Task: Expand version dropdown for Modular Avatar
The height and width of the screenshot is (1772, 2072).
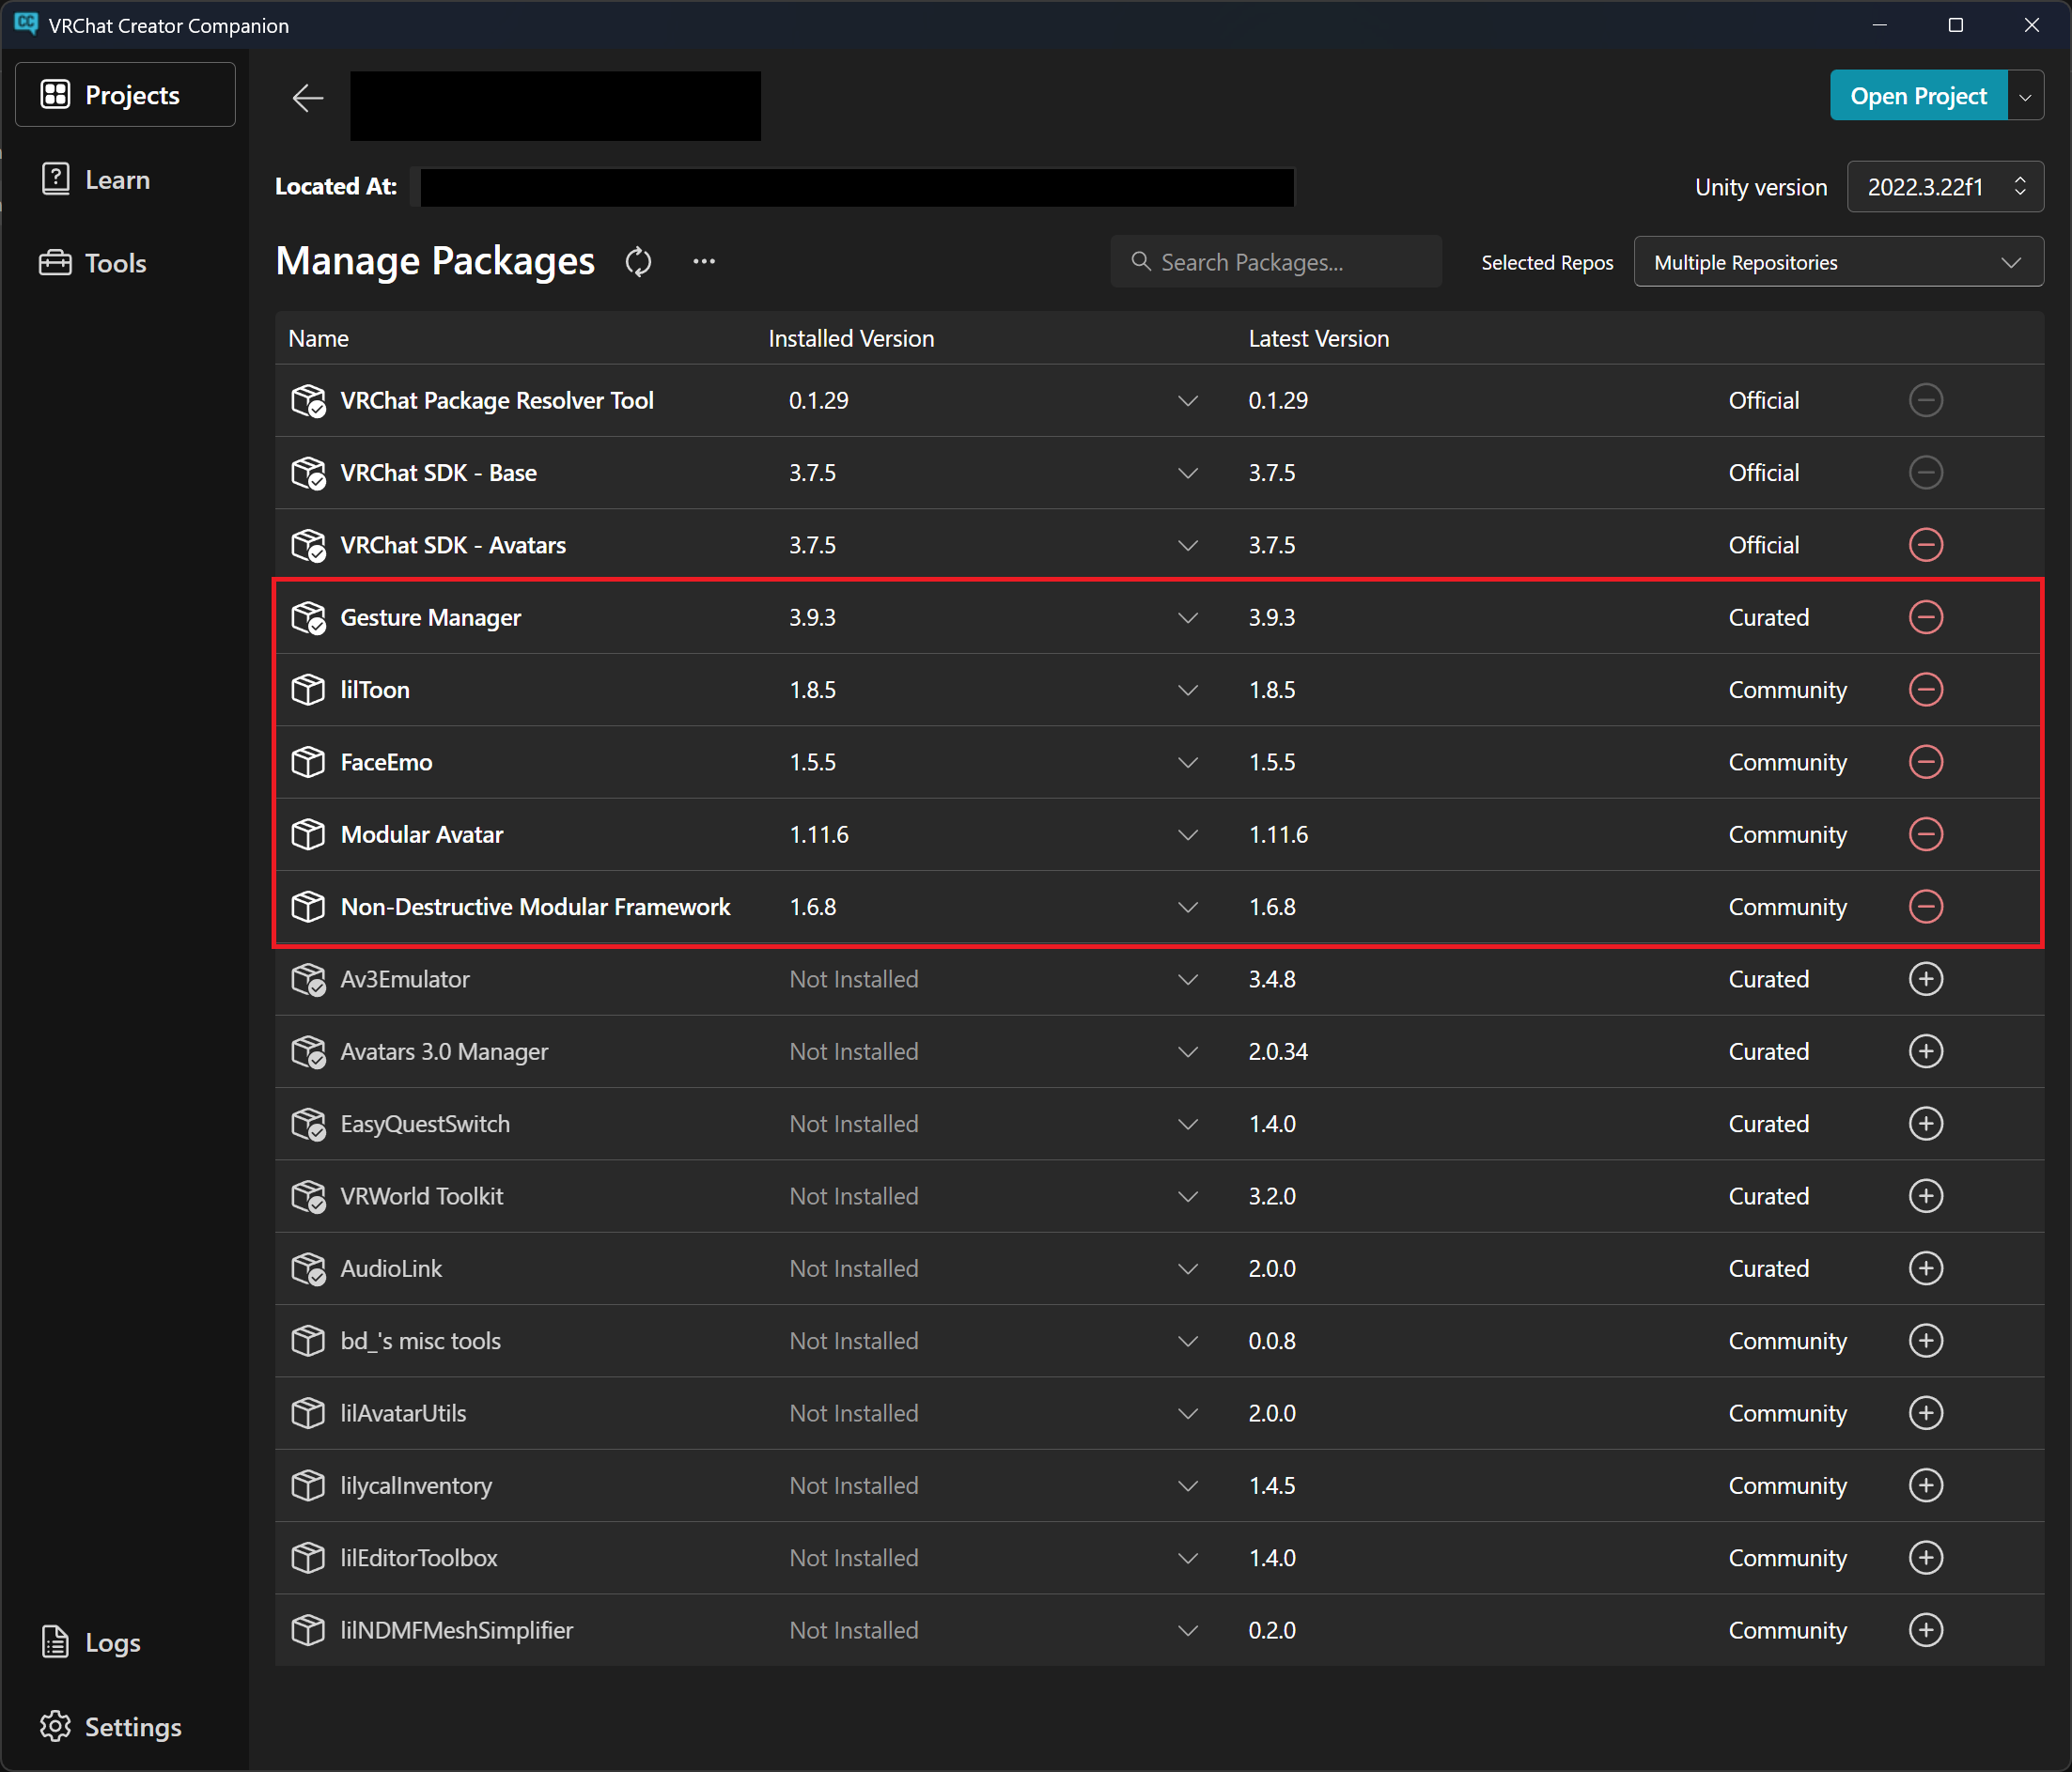Action: click(1187, 834)
